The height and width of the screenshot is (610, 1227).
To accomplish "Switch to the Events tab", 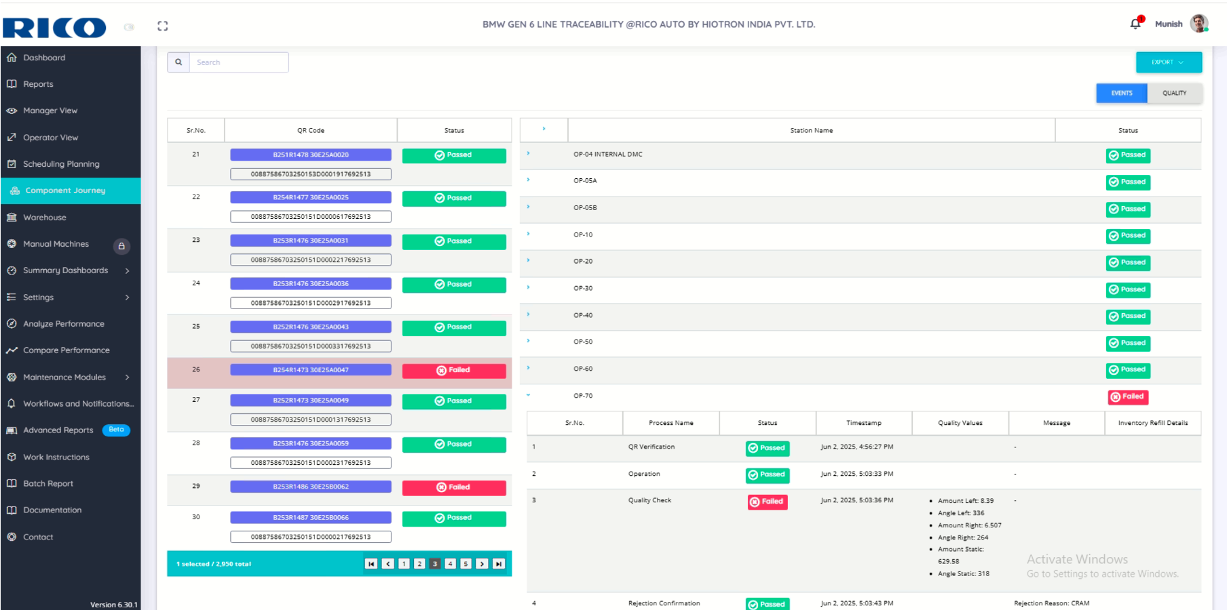I will tap(1122, 93).
